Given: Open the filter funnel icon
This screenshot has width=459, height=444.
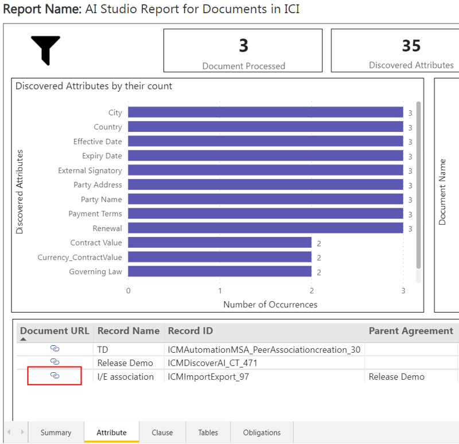Looking at the screenshot, I should (46, 50).
